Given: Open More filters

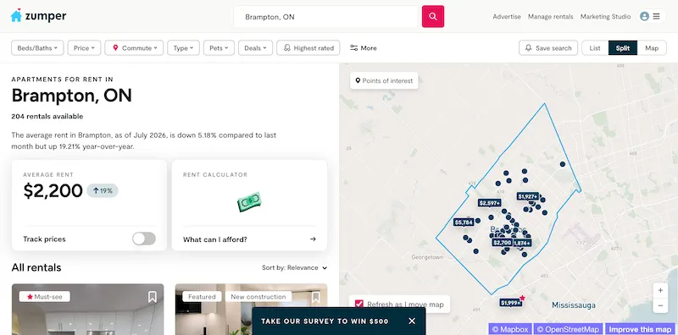Looking at the screenshot, I should (364, 48).
